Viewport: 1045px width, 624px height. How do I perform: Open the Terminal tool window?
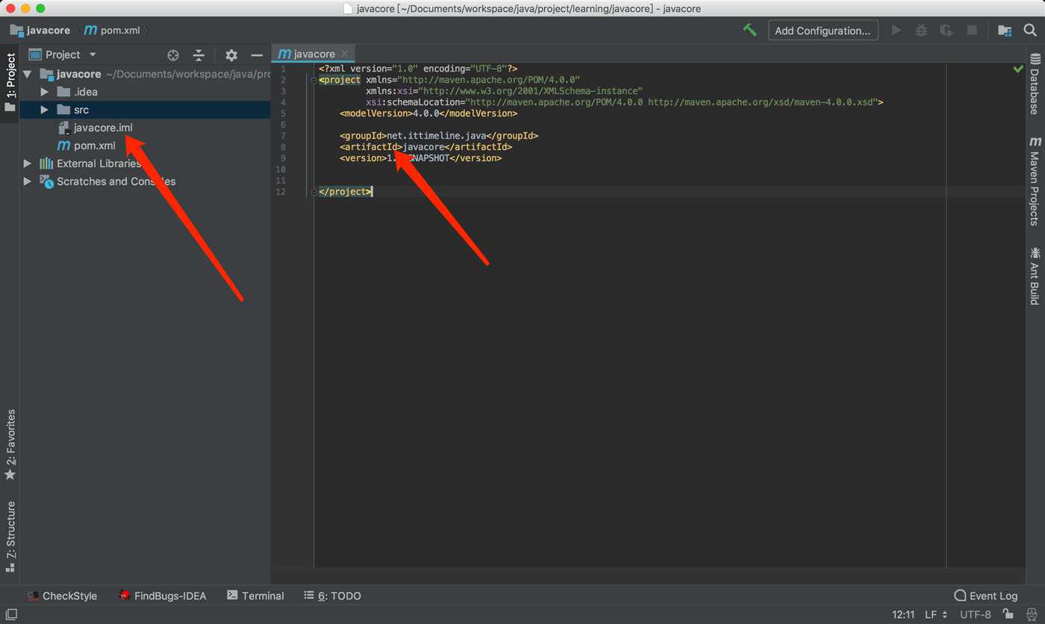tap(255, 596)
